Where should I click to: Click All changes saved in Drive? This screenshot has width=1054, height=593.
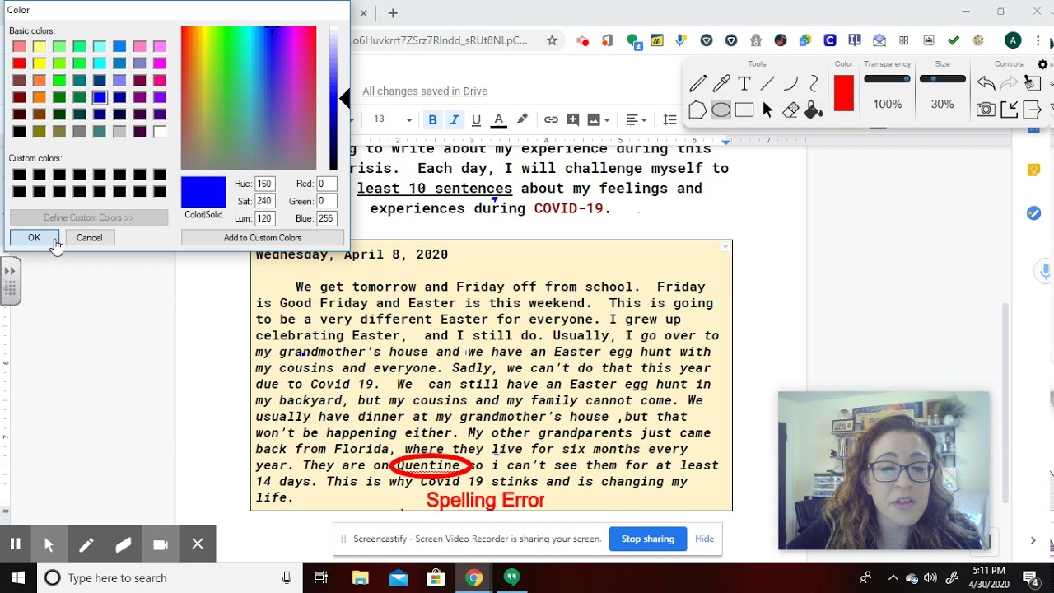click(x=425, y=91)
